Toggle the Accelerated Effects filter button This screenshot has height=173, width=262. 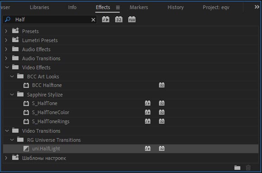(x=106, y=19)
